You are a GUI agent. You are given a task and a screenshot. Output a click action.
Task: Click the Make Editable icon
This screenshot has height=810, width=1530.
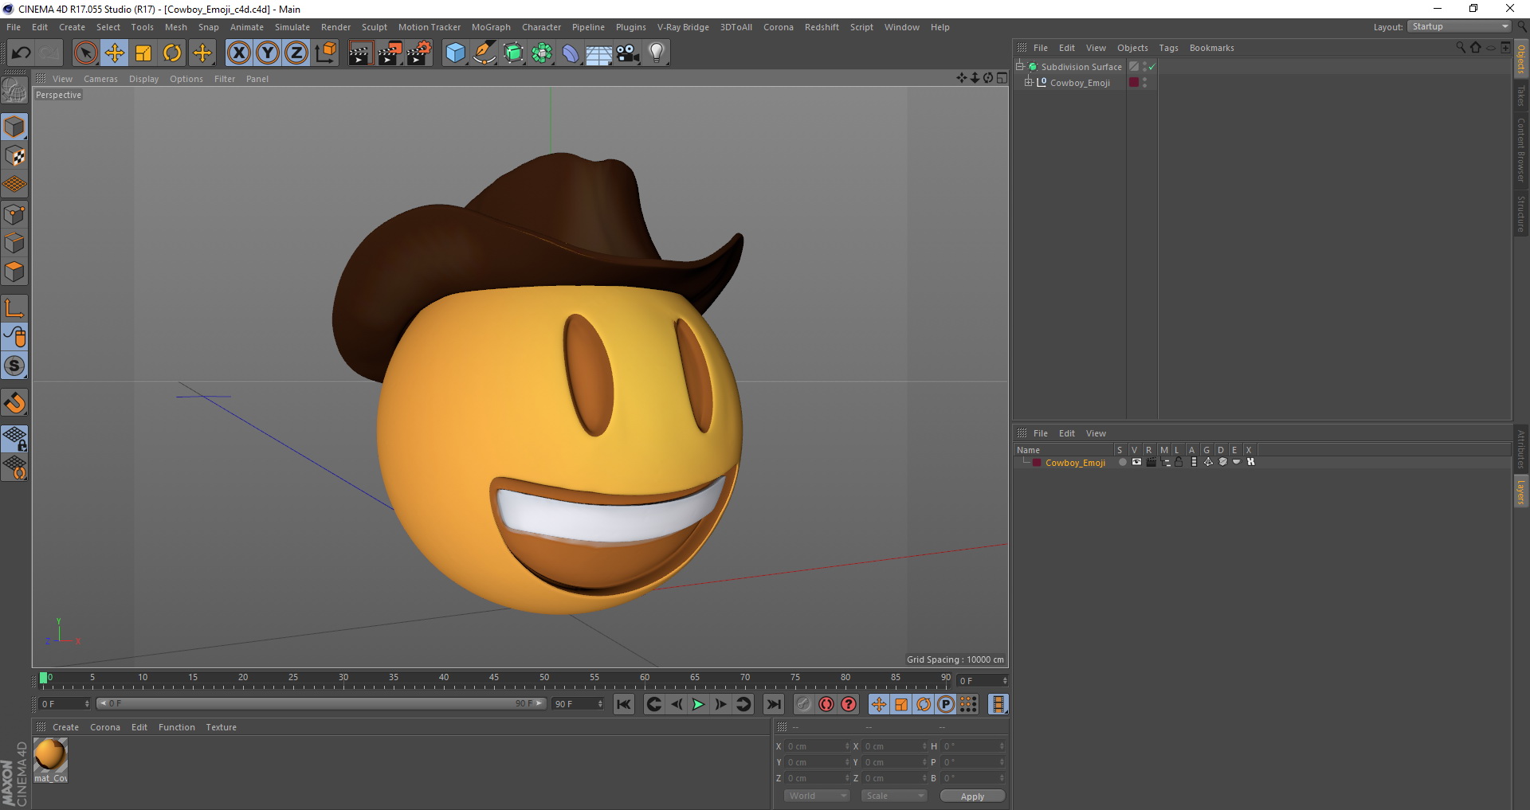(14, 92)
